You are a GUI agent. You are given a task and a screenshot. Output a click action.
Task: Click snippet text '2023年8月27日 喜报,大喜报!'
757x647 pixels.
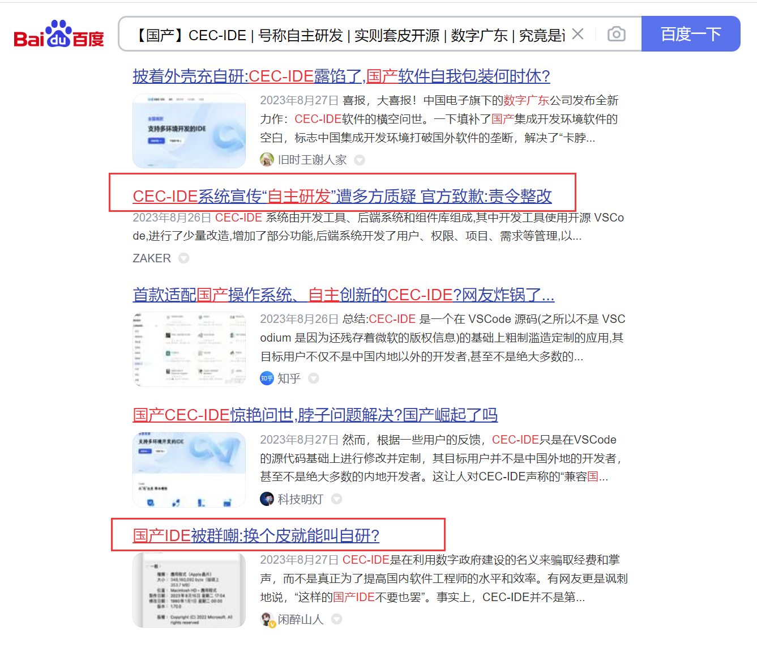click(439, 119)
